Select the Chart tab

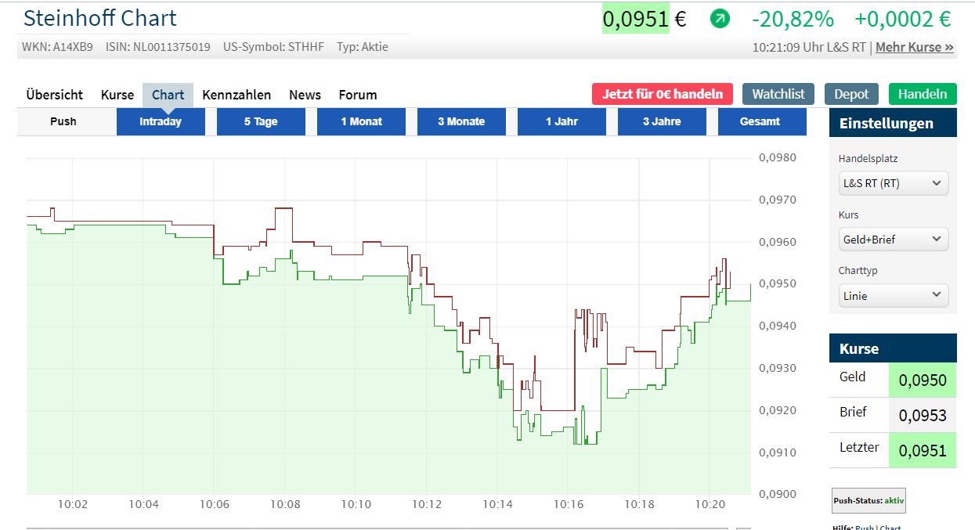[x=168, y=95]
